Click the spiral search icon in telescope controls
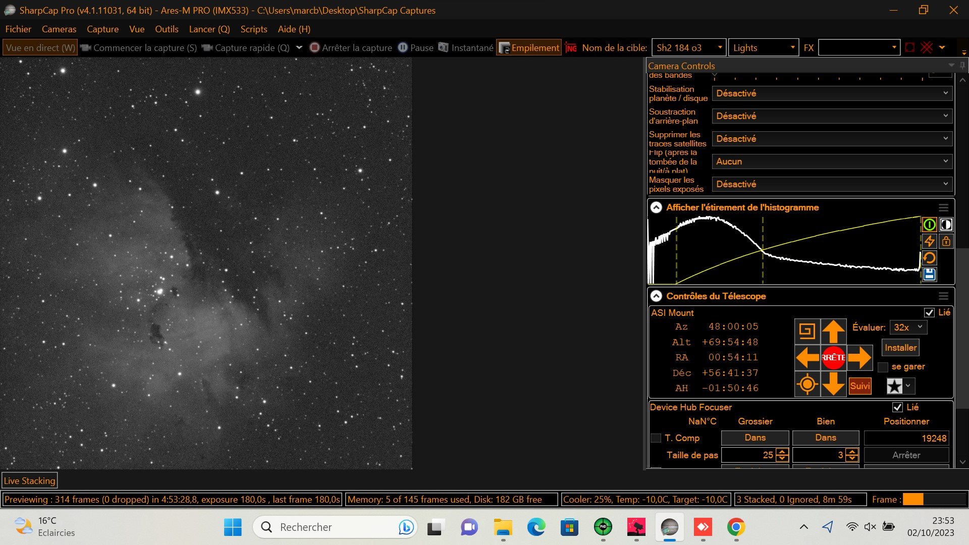The width and height of the screenshot is (969, 545). pyautogui.click(x=807, y=331)
